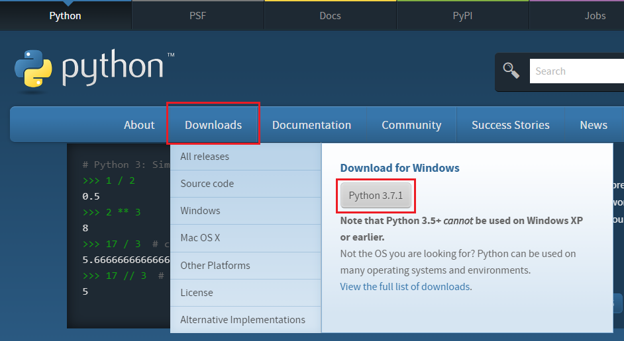Click the output value 8 in the code sample

pos(85,228)
